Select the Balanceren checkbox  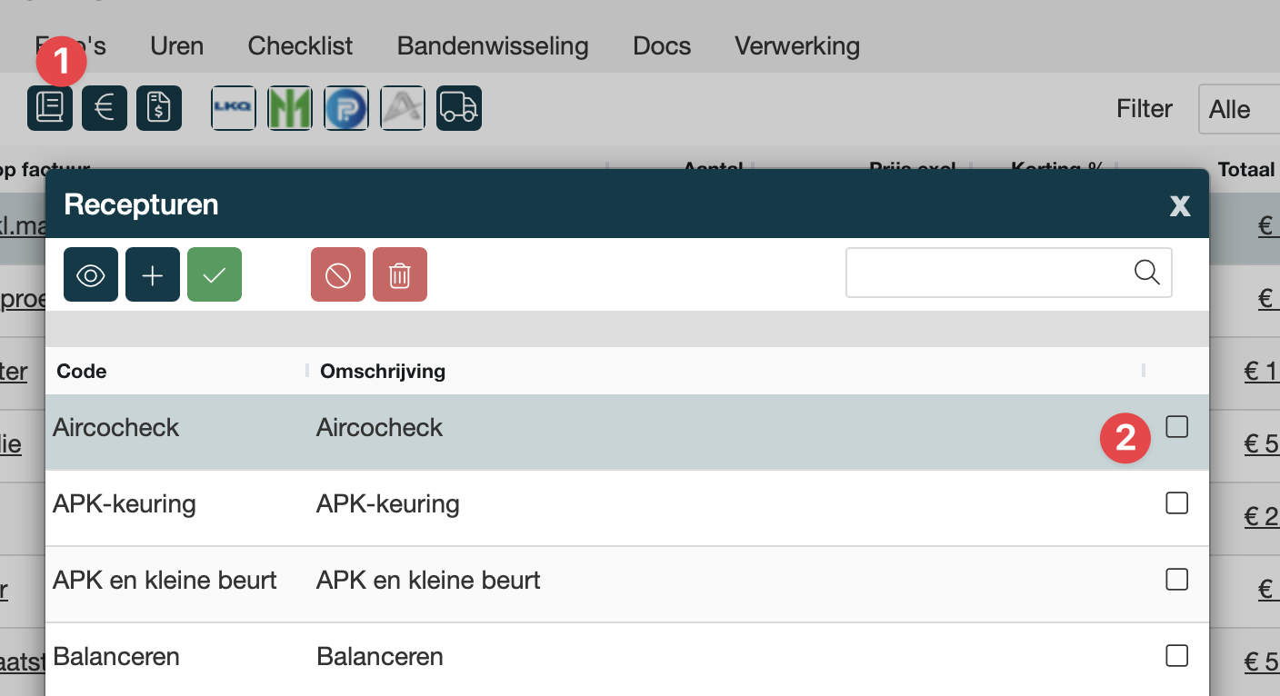[x=1176, y=655]
